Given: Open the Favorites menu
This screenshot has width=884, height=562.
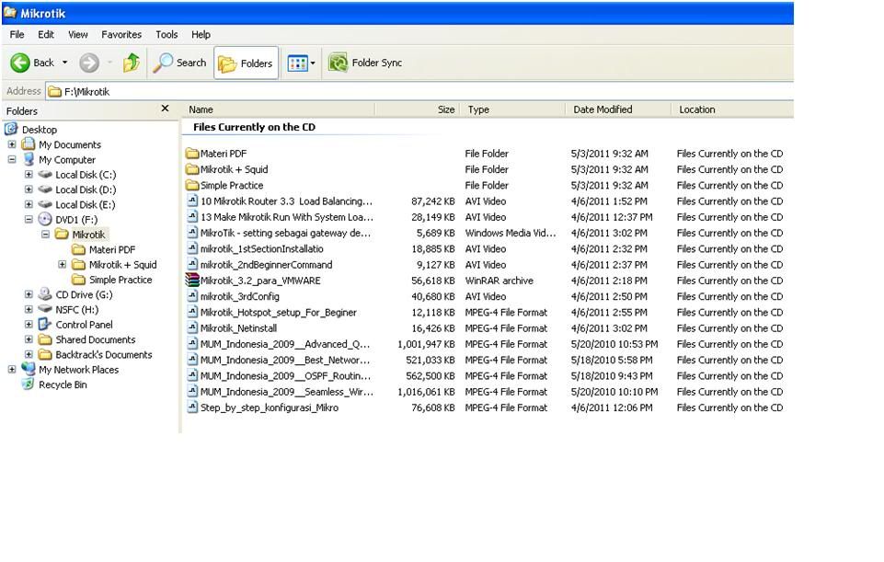Looking at the screenshot, I should click(121, 34).
